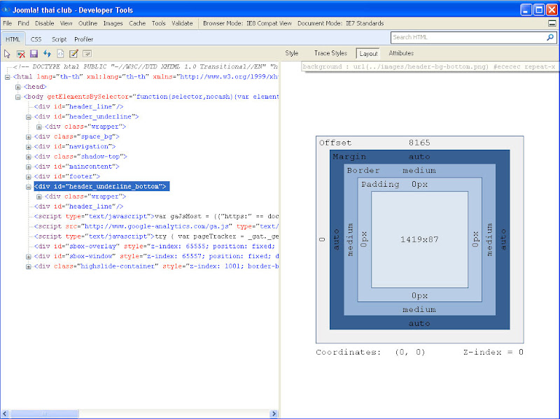Expand the maincontent div
The width and height of the screenshot is (560, 419).
(x=29, y=166)
